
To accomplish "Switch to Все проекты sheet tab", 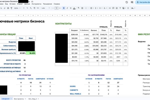I will pos(19,99).
